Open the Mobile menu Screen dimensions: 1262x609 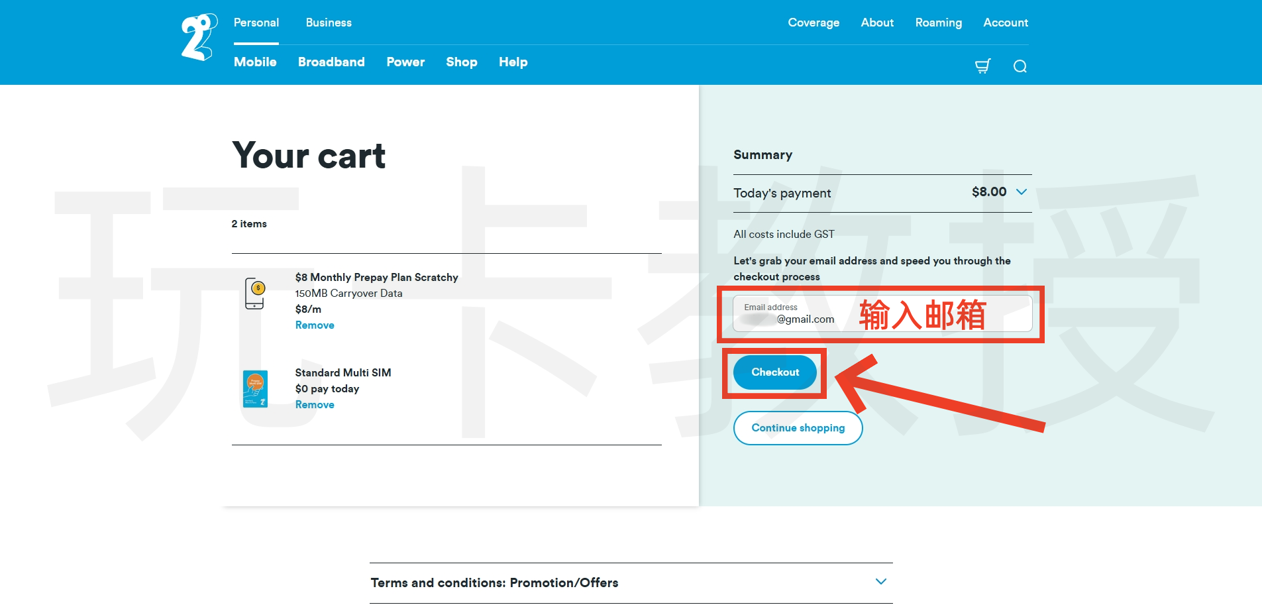[x=255, y=62]
